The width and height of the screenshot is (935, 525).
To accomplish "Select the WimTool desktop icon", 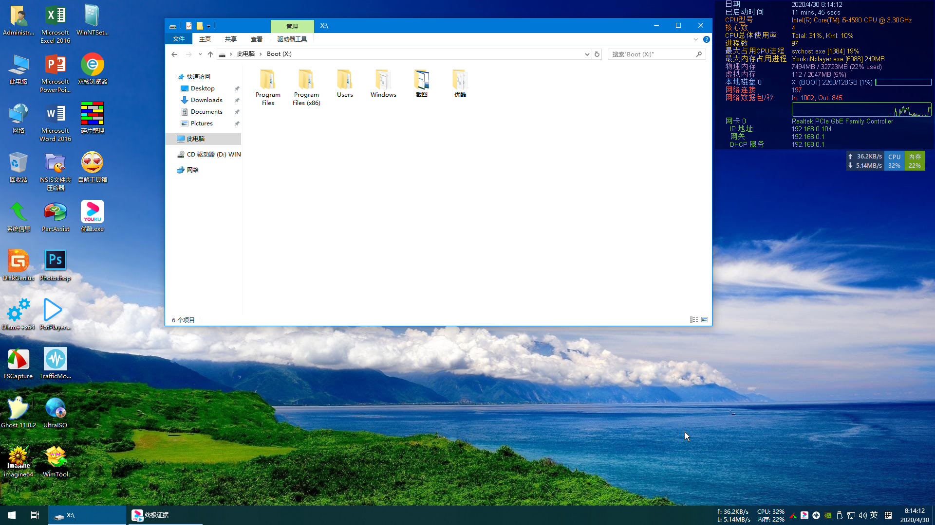I will 55,462.
